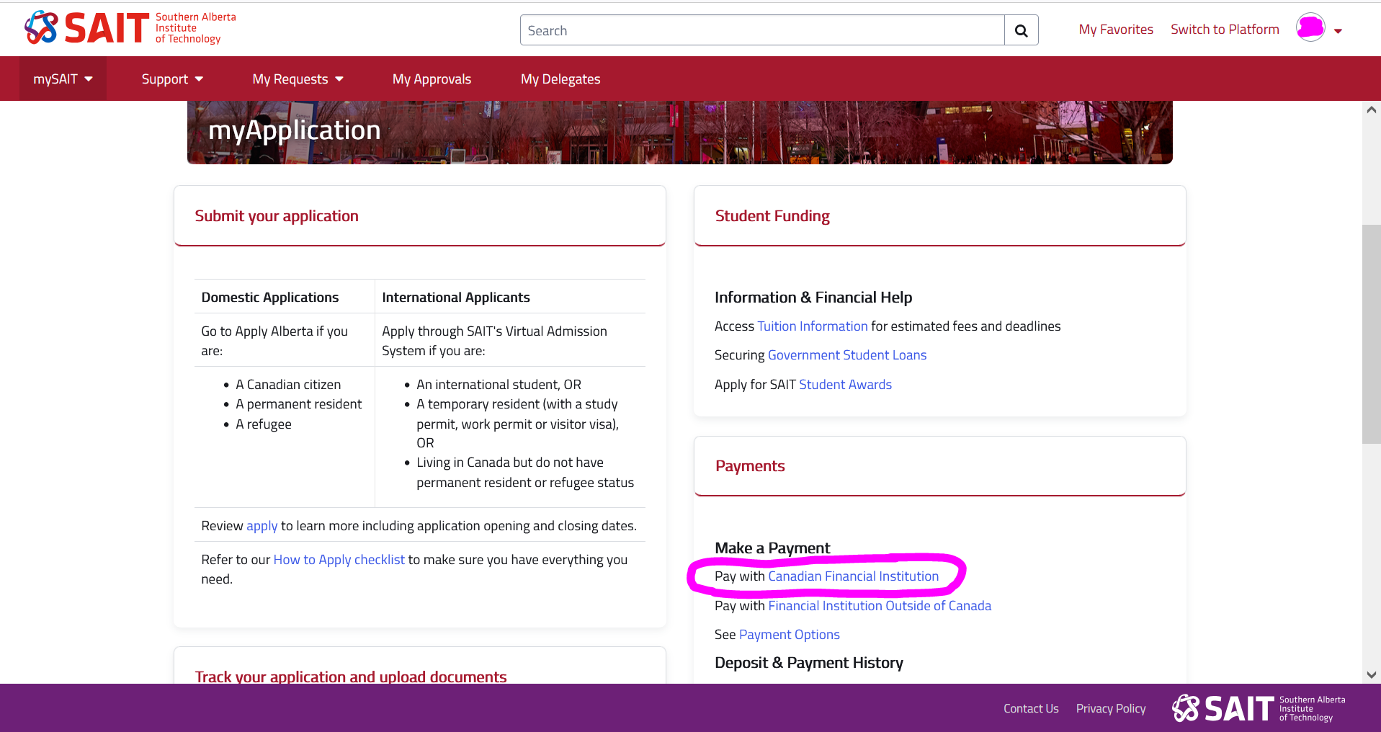
Task: Open the Student Awards link
Action: [845, 385]
